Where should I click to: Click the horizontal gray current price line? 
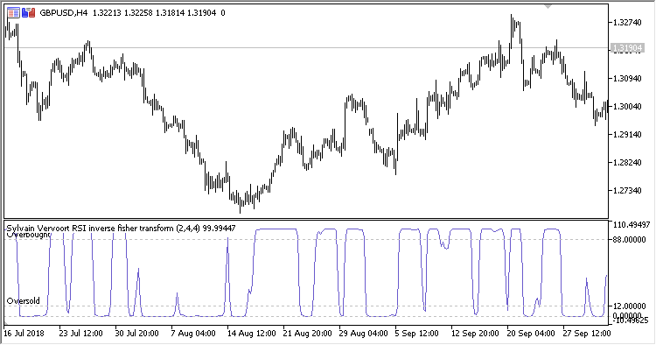tap(306, 48)
